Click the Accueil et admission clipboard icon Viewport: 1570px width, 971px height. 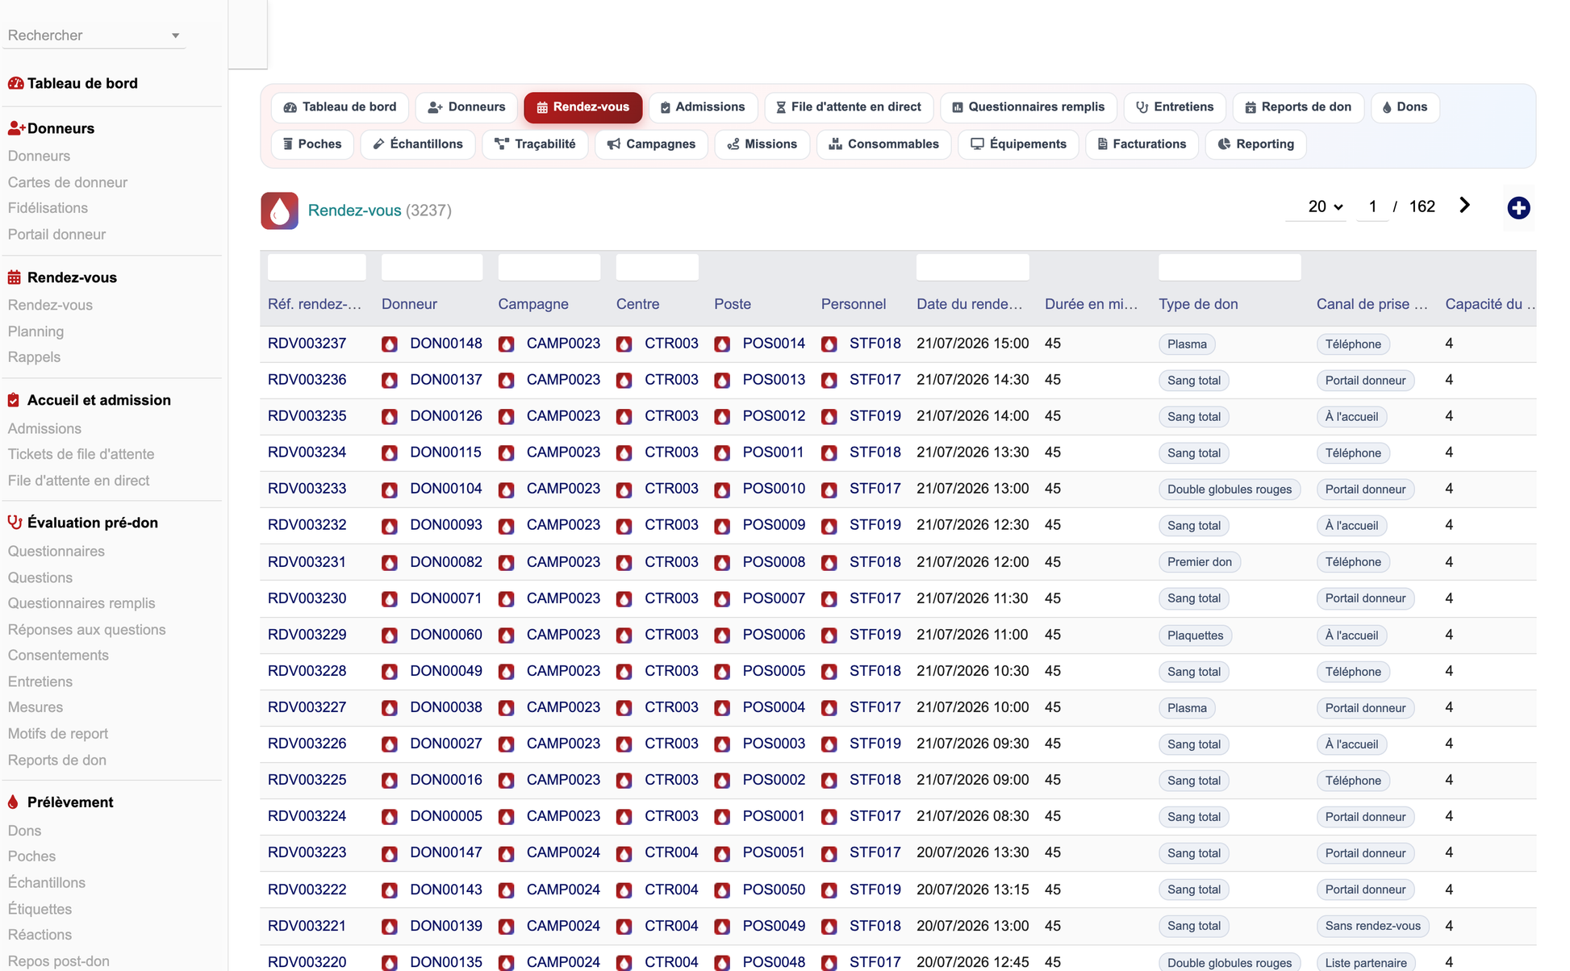pyautogui.click(x=14, y=400)
